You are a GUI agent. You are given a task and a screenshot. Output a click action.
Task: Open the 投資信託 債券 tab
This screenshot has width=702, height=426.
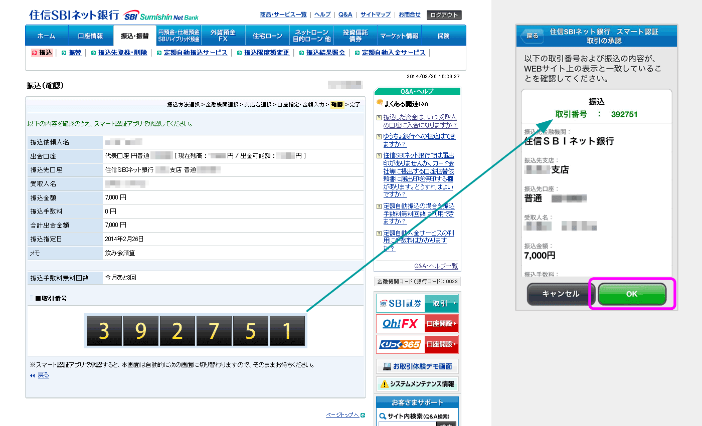pyautogui.click(x=356, y=36)
